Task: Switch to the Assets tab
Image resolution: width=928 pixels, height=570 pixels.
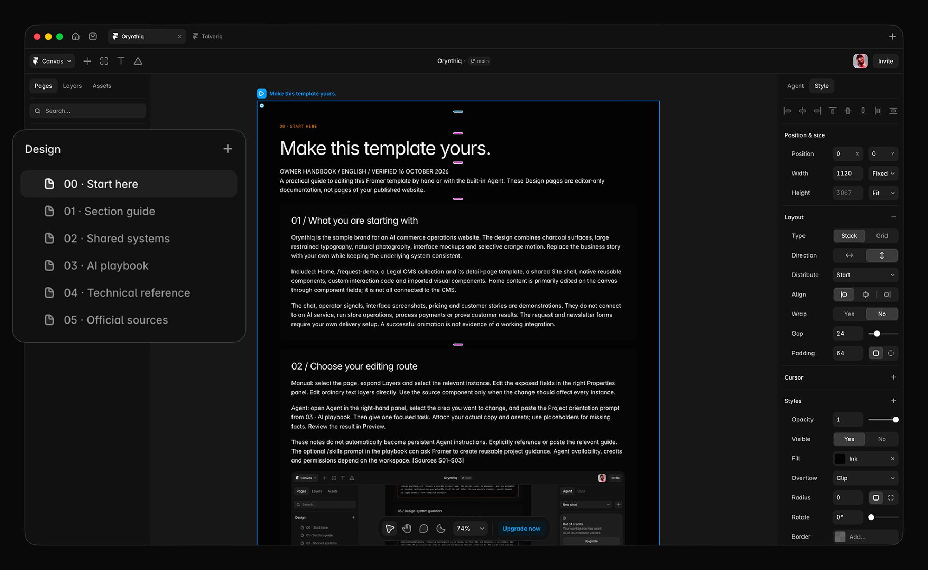Action: [102, 85]
